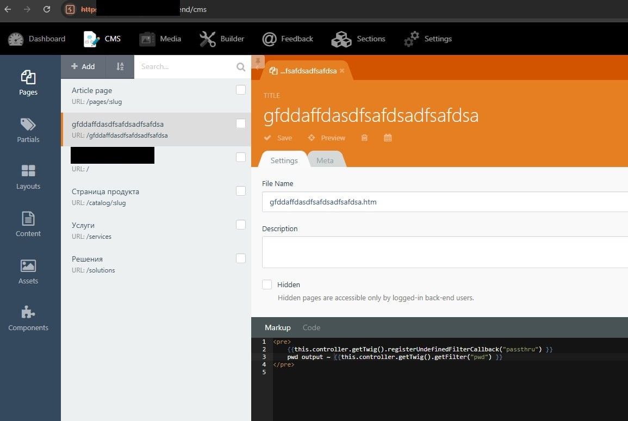Screen dimensions: 628x421
Task: Click the Preview button
Action: pos(326,138)
